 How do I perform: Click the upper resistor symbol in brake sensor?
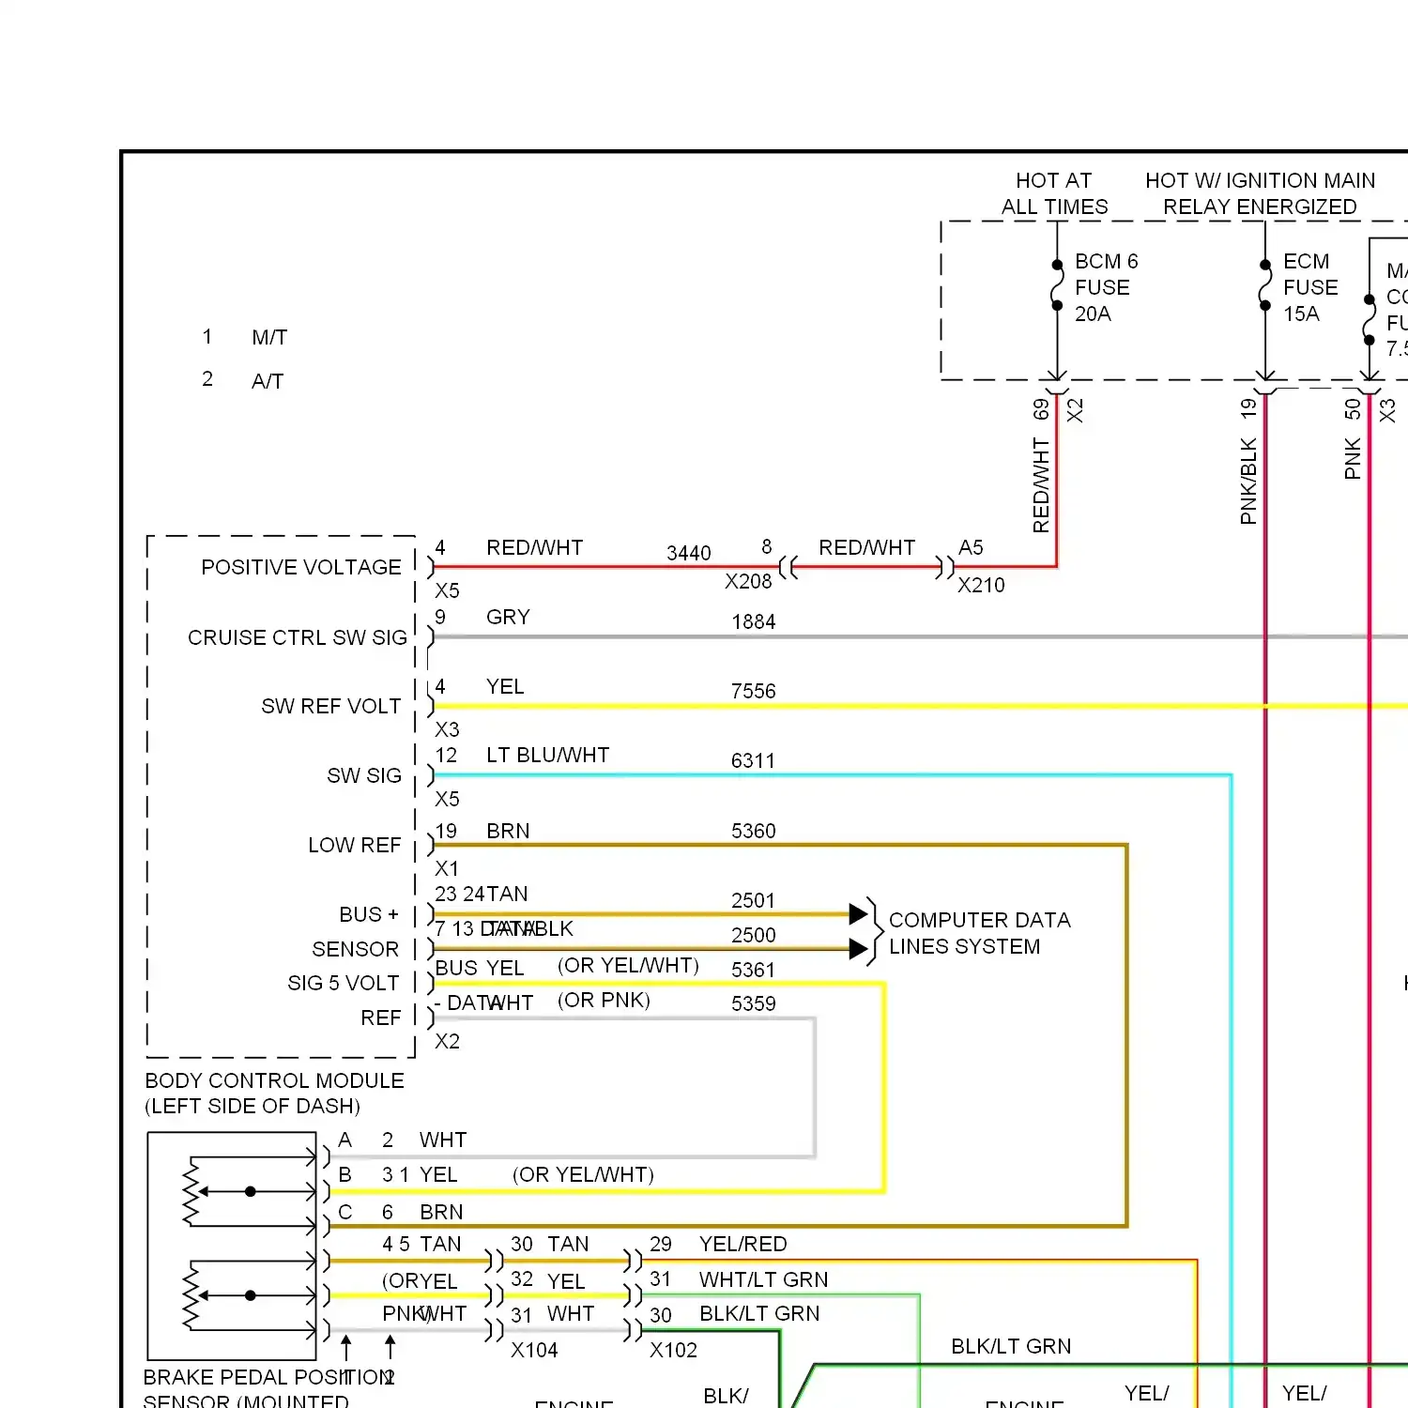[x=191, y=1191]
